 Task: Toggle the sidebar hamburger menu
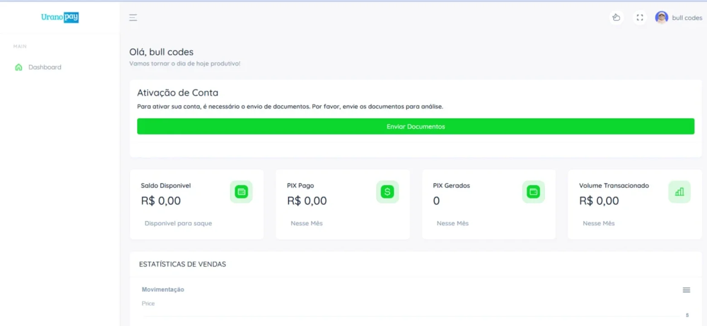[133, 18]
